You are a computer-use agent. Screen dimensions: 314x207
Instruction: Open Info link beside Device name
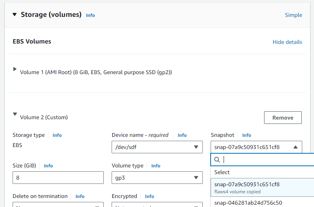pyautogui.click(x=182, y=135)
